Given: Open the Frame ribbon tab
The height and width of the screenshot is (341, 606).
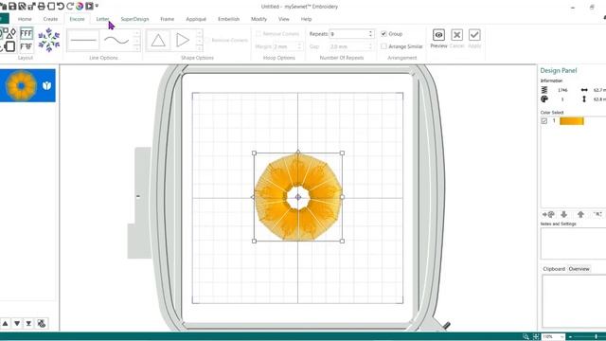Looking at the screenshot, I should 167,19.
